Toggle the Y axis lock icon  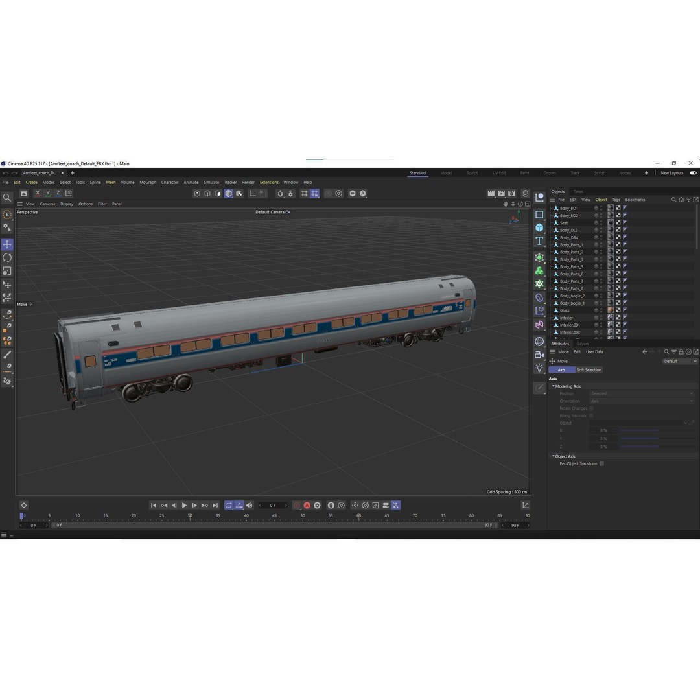(x=48, y=193)
